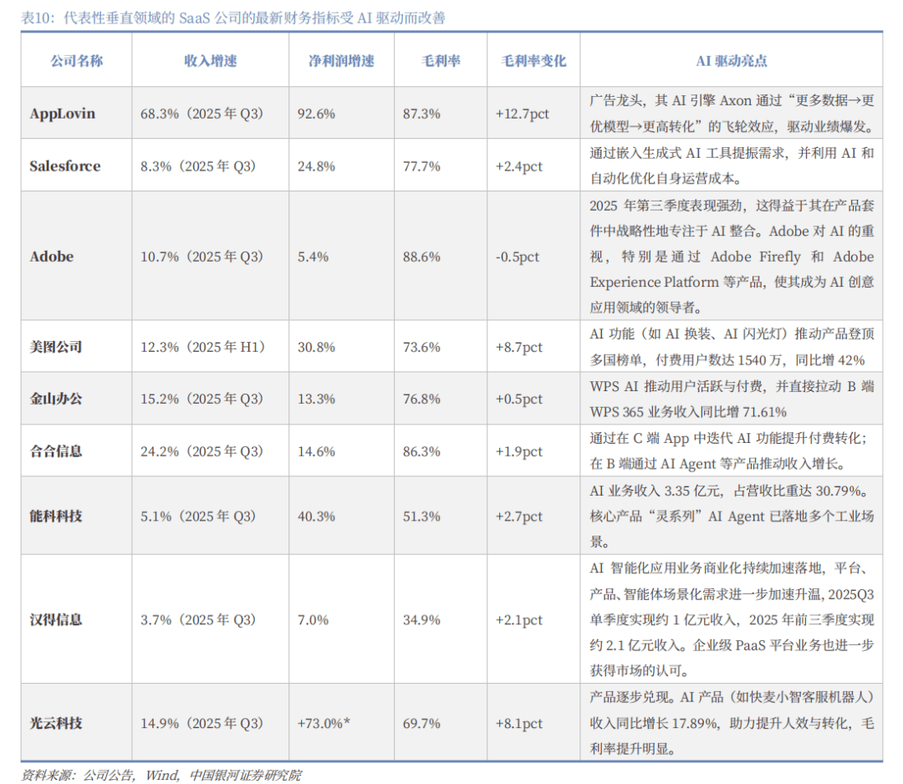The width and height of the screenshot is (903, 784).
Task: Click 光云科技's +73.0%* net profit value
Action: point(324,723)
